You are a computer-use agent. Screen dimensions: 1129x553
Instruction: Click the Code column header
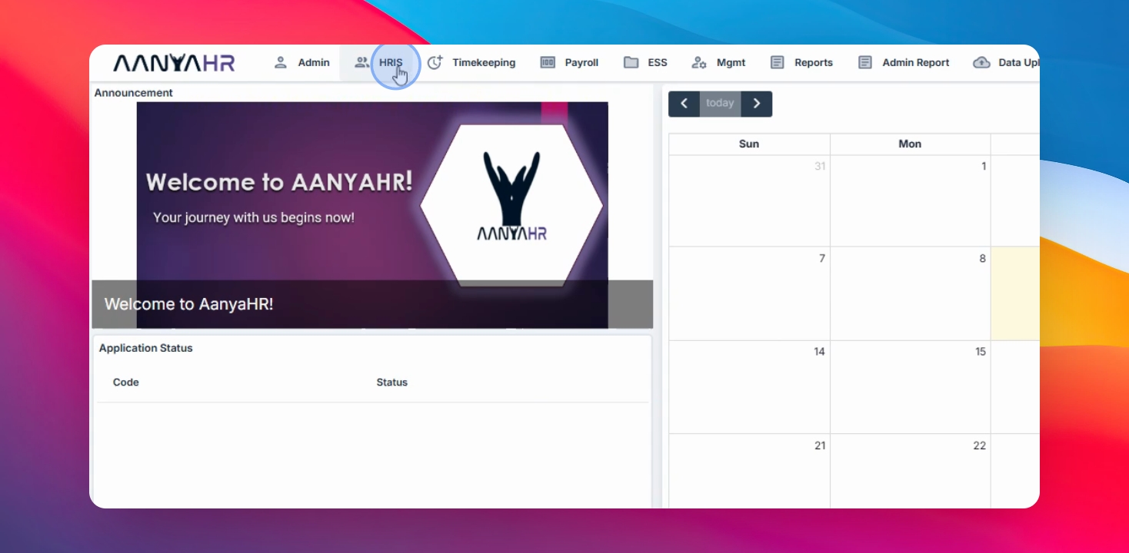pyautogui.click(x=126, y=382)
